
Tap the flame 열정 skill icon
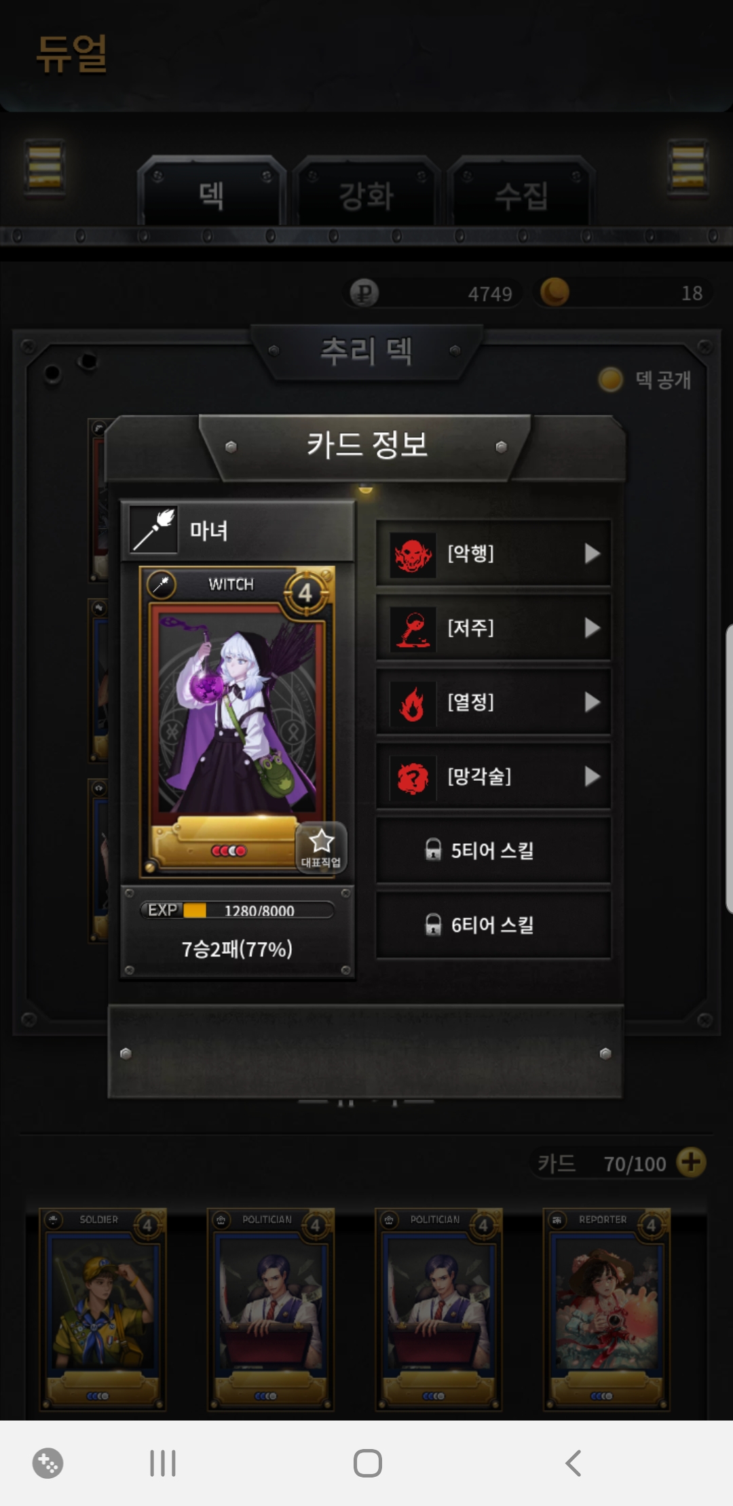[413, 703]
